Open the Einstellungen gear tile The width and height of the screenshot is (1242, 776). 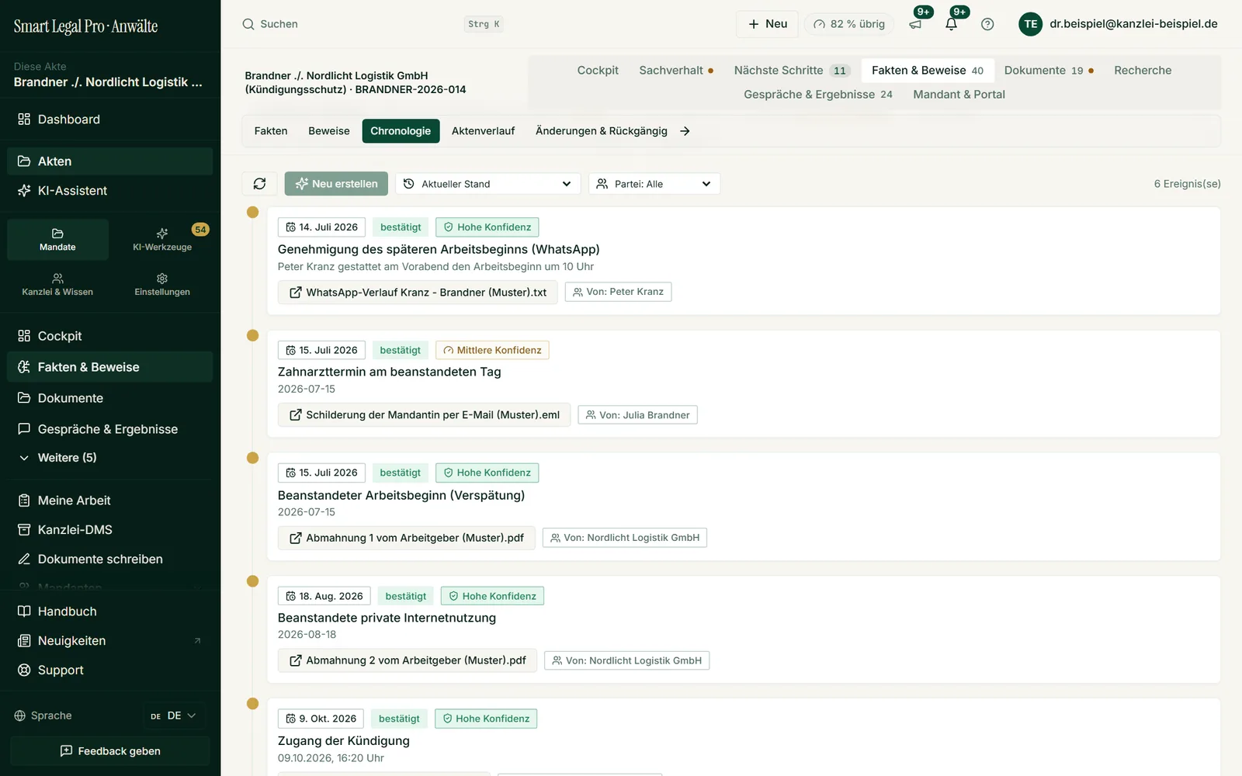pos(162,284)
